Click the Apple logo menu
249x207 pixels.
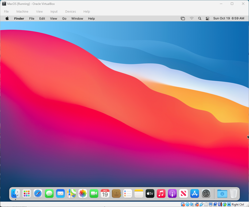pos(7,18)
